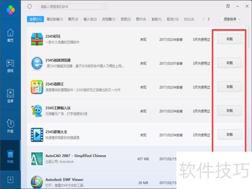The width and height of the screenshot is (252, 189).
Task: Select the 输入法(2) tab
Action: [90, 19]
